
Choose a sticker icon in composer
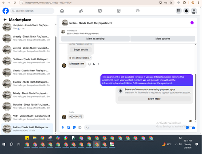(x=74, y=127)
